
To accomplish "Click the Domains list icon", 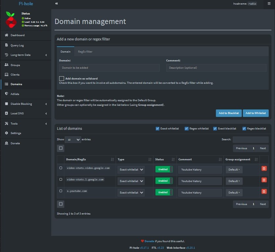I will [x=7, y=84].
